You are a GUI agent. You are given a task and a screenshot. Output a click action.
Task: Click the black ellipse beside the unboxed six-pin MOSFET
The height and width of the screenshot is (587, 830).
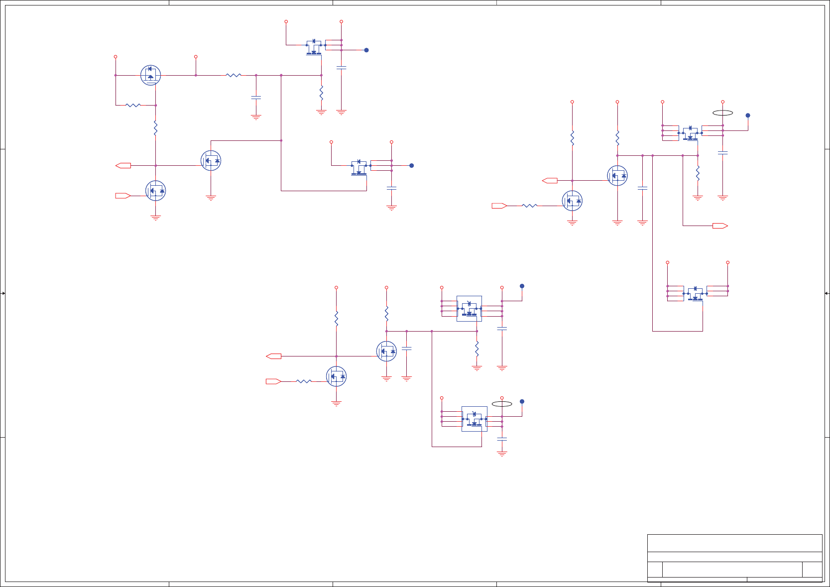[x=722, y=113]
